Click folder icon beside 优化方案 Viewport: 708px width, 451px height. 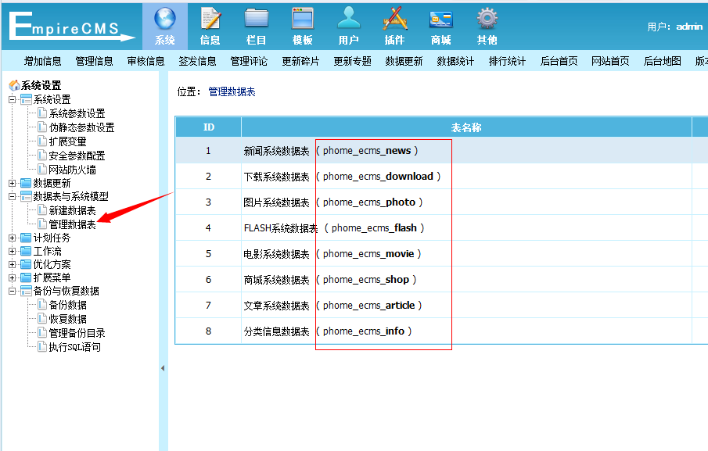[26, 264]
